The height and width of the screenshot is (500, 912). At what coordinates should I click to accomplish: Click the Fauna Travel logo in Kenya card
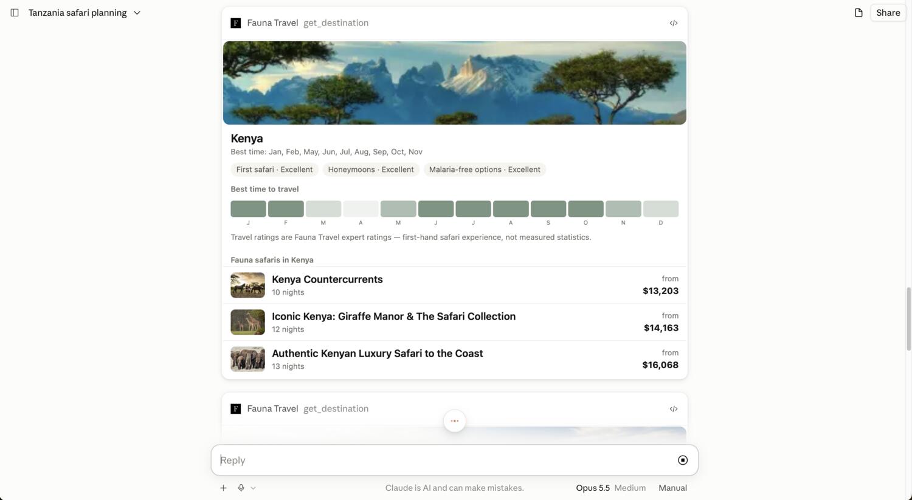[x=236, y=23]
